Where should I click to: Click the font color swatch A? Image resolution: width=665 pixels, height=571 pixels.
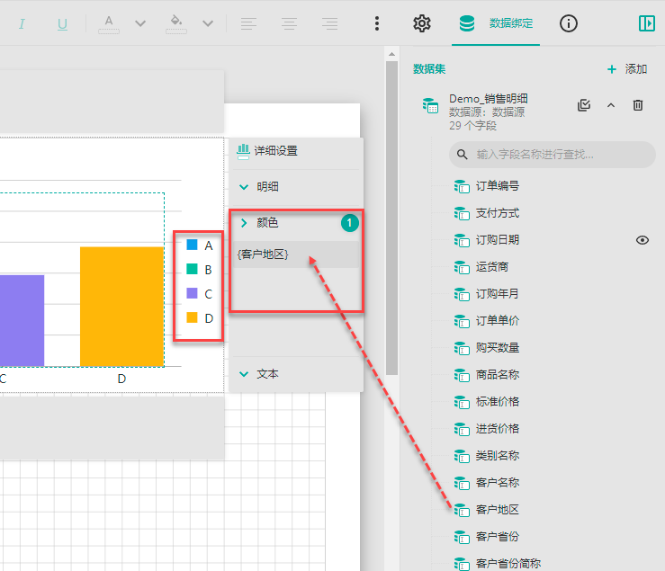tap(109, 23)
